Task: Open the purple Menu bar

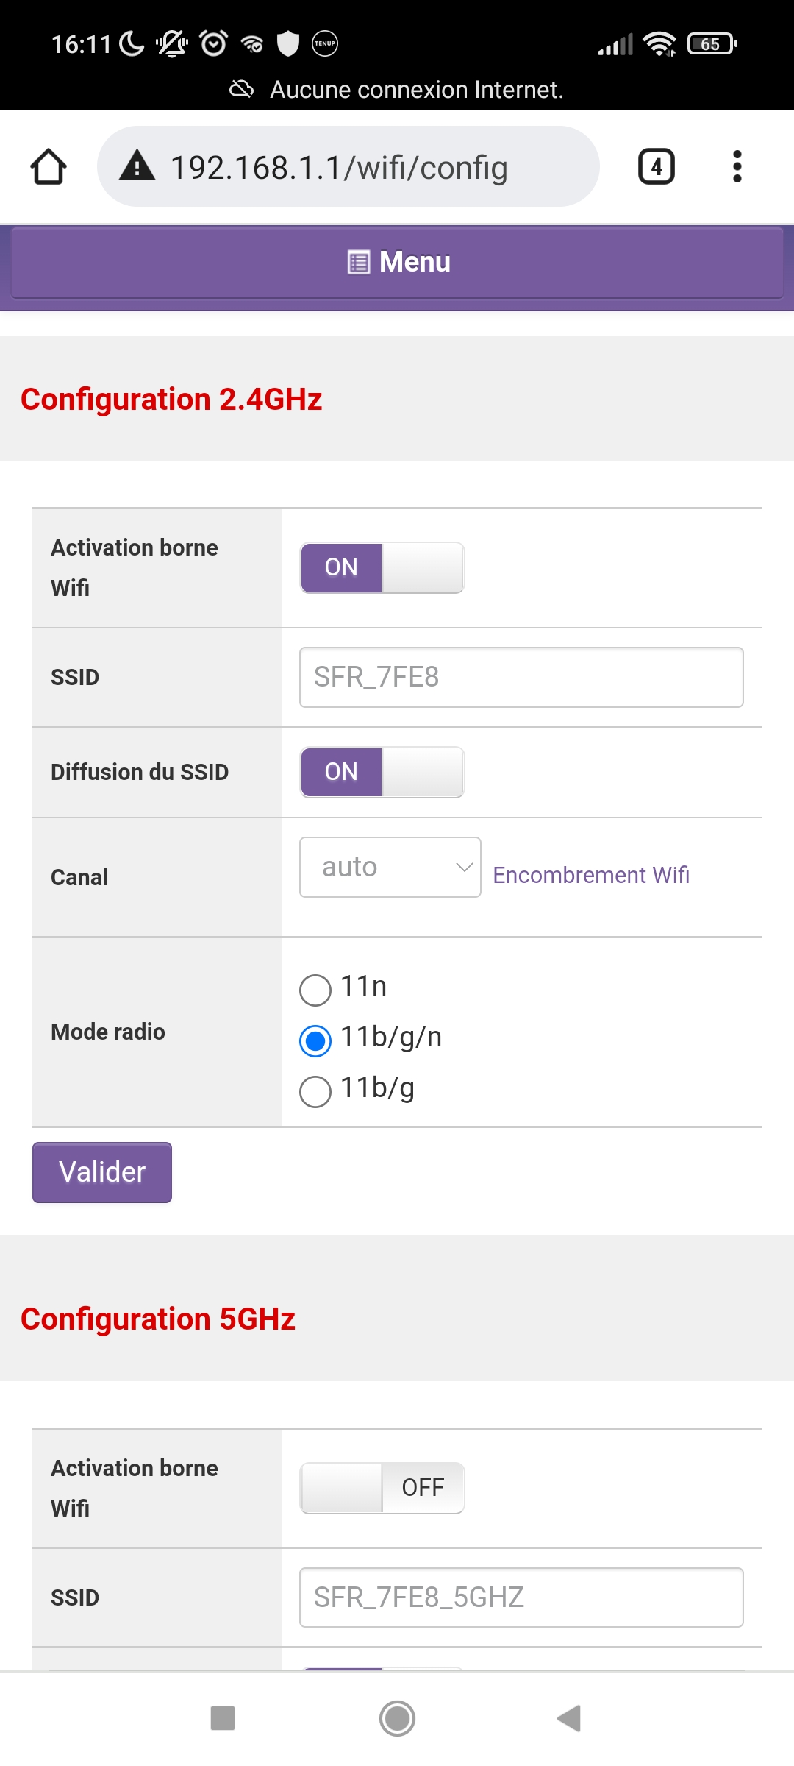Action: 398,262
